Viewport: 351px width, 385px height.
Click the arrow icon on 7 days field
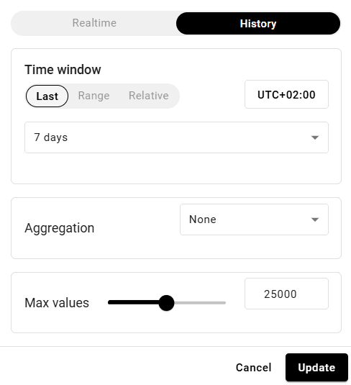[x=315, y=137]
